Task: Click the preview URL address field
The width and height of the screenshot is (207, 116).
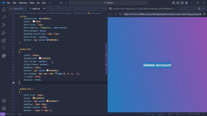Action: (x=162, y=14)
